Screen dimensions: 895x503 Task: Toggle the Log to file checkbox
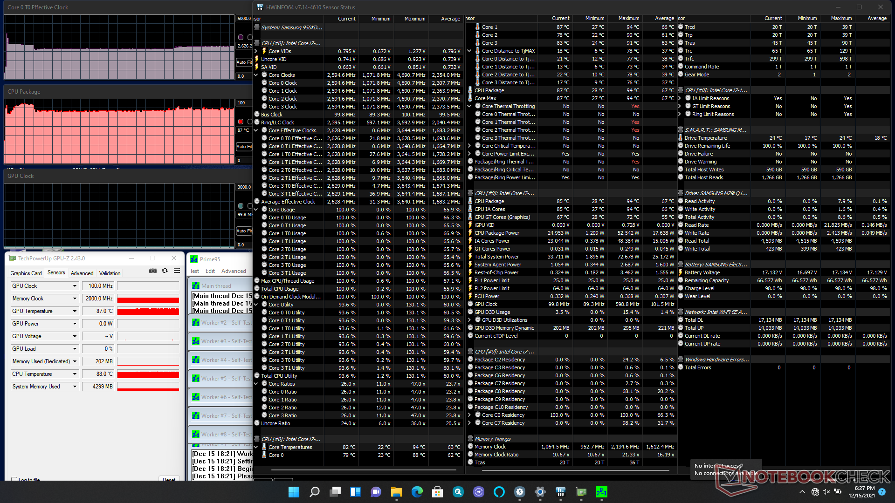(x=14, y=479)
